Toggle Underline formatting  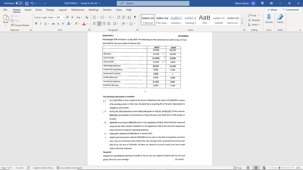[x=46, y=23]
